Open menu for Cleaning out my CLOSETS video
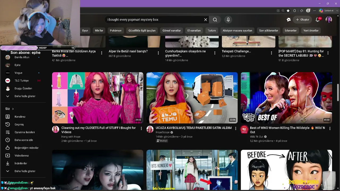The image size is (340, 191). pos(141,128)
